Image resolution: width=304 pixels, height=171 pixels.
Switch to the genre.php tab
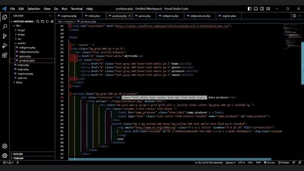144,16
